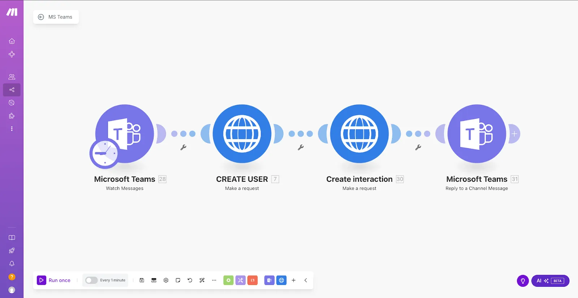Open the rocket What's new icon
This screenshot has height=298, width=578.
[12, 251]
